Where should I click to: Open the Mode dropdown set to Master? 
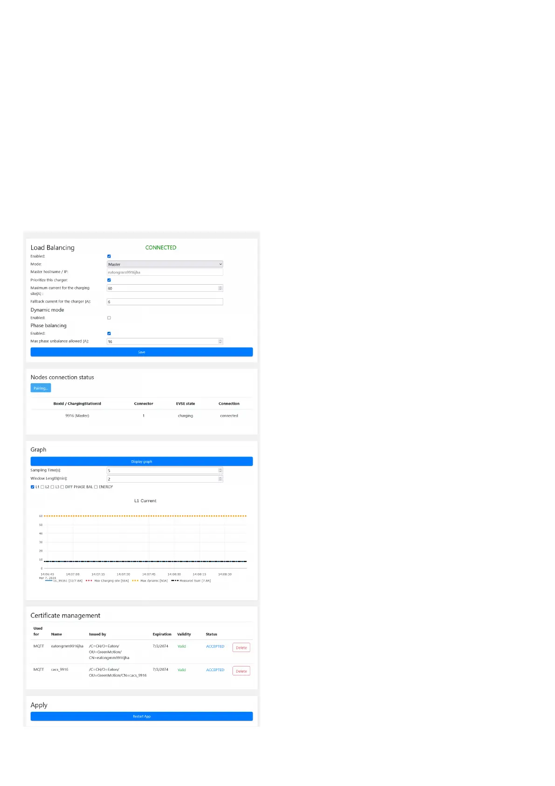[x=165, y=264]
